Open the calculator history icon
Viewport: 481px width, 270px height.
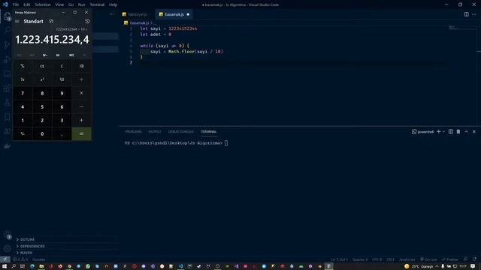point(87,22)
